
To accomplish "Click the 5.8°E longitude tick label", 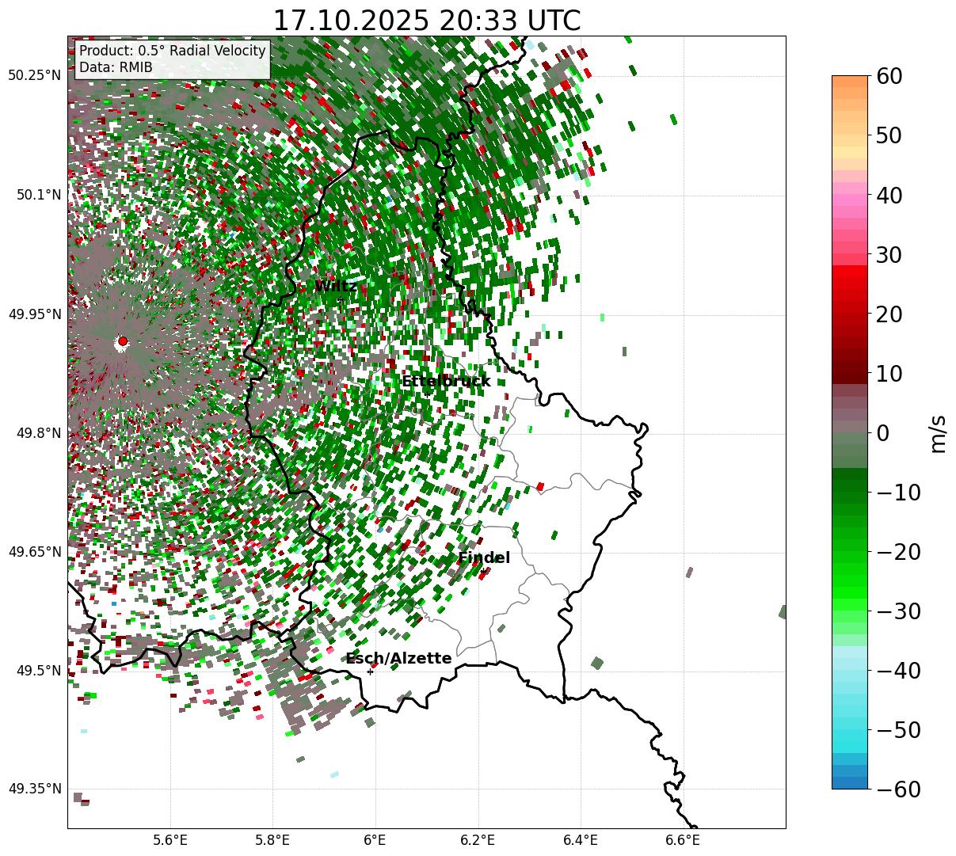I will pos(272,839).
